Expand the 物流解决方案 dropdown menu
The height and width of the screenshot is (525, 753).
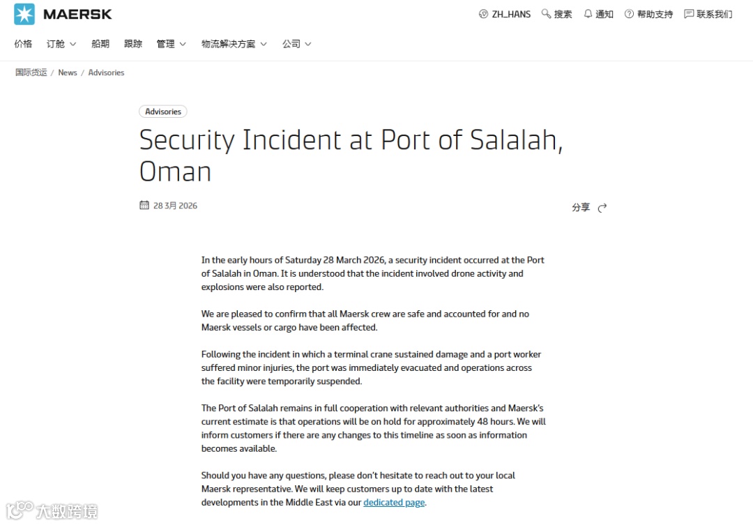pos(234,44)
